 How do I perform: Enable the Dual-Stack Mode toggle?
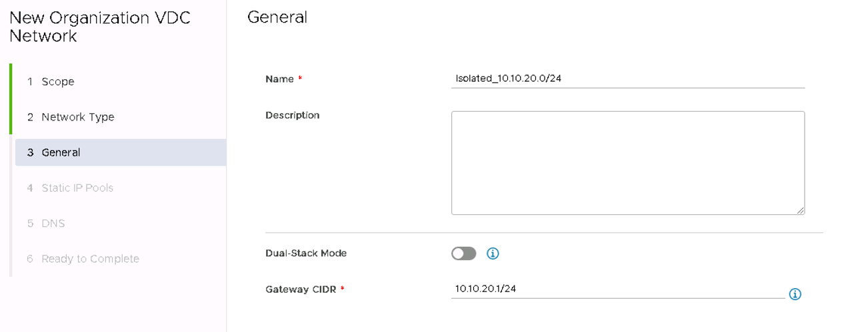coord(464,253)
